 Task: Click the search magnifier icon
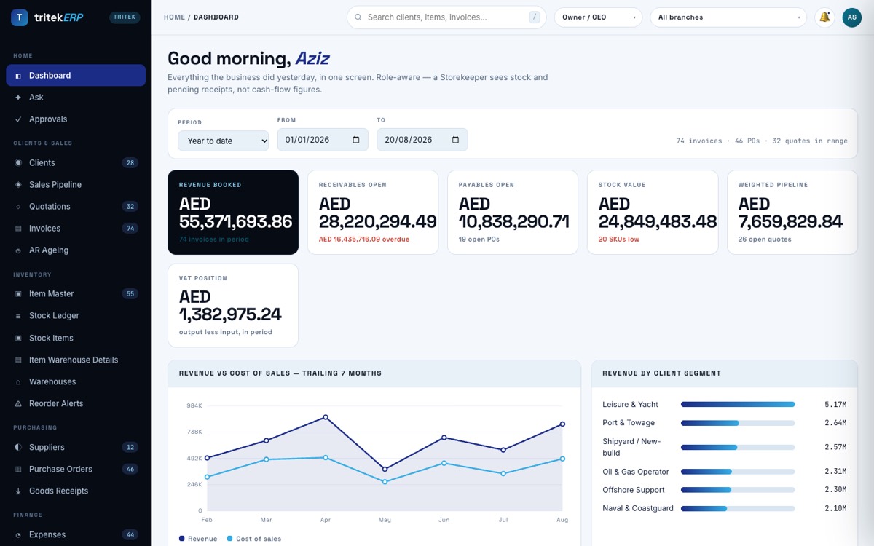coord(358,17)
